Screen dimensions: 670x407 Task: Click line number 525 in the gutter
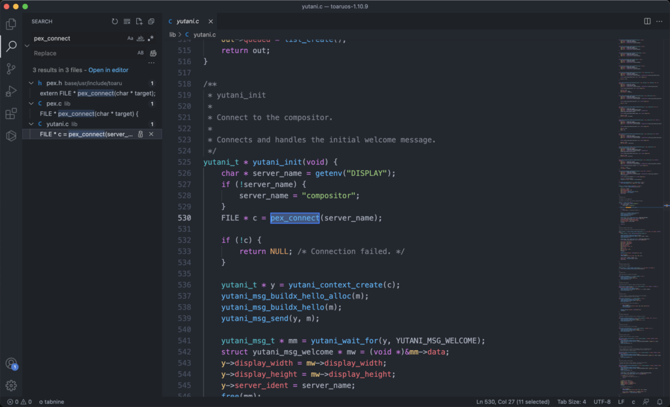[184, 162]
